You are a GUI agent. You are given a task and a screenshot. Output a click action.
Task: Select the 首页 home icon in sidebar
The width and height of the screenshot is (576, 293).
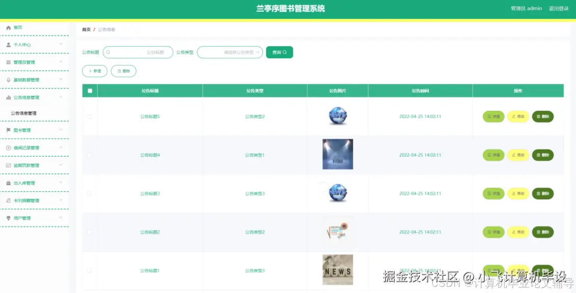click(x=8, y=27)
